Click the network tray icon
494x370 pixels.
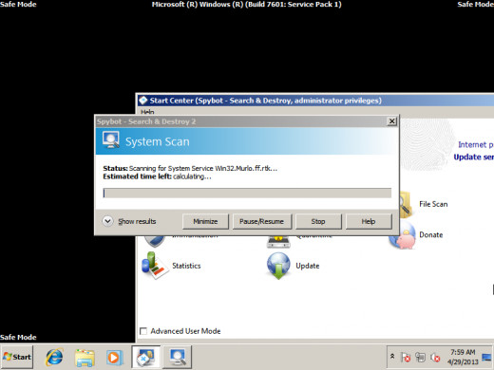coord(420,358)
